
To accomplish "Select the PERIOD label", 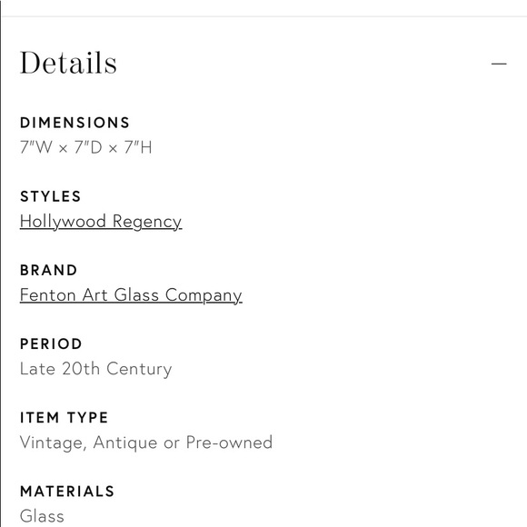I will (x=51, y=343).
